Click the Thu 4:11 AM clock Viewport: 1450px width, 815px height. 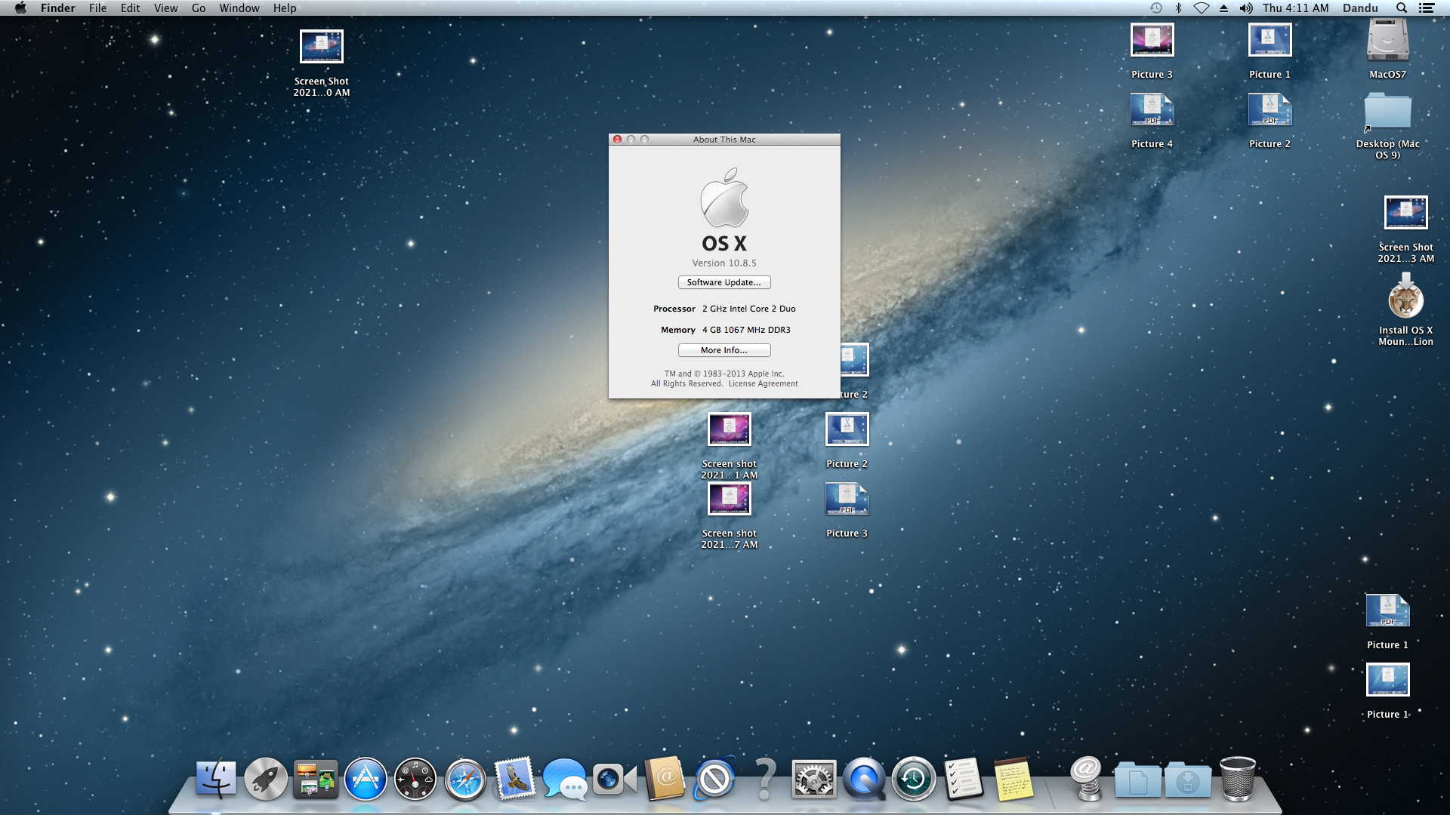coord(1295,8)
